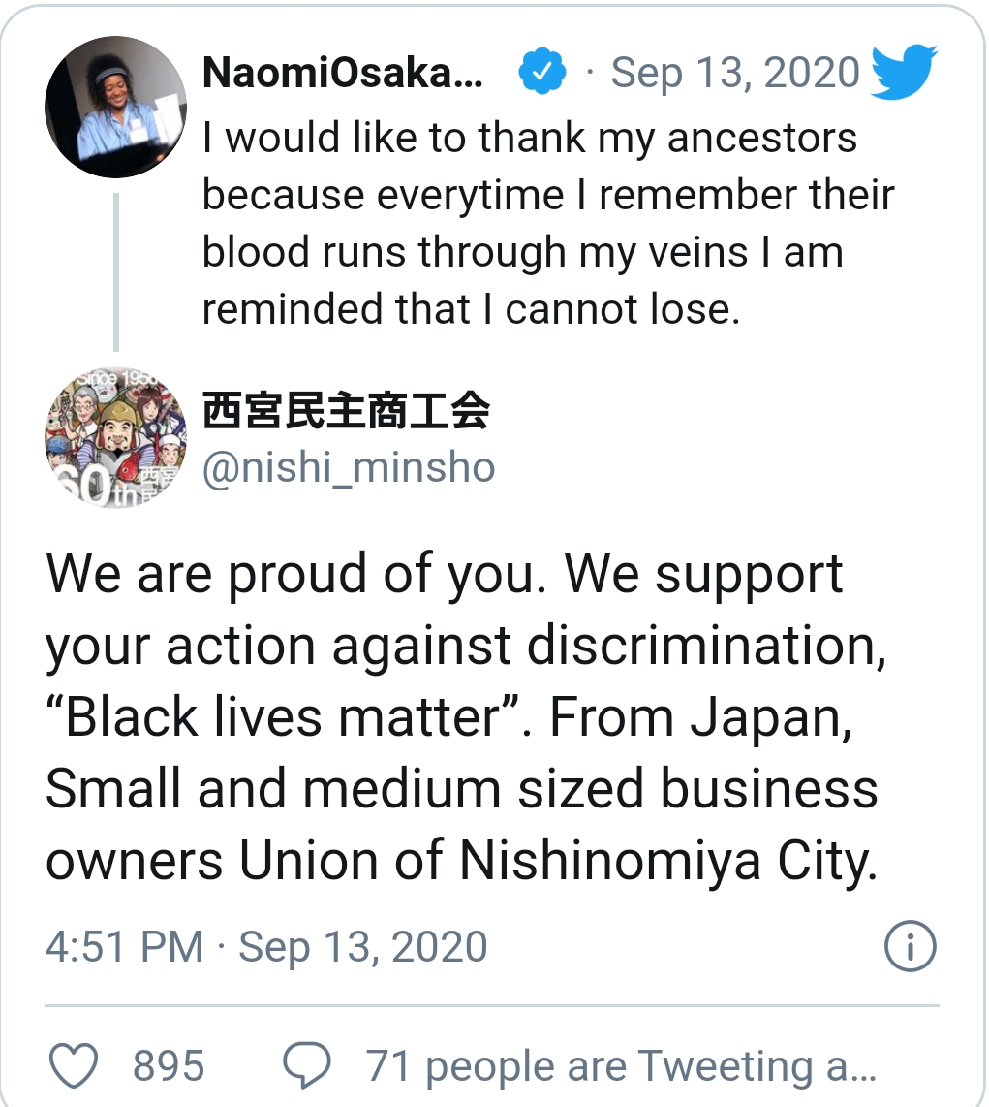Open Naomi Osaka's profile photo
Viewport: 989px width, 1107px height.
(115, 109)
